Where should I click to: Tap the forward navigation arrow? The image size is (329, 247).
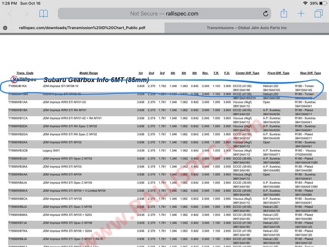27,14
